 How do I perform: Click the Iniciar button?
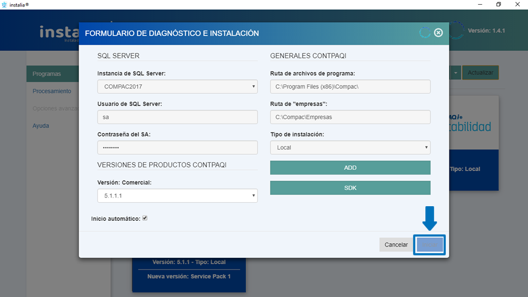429,244
